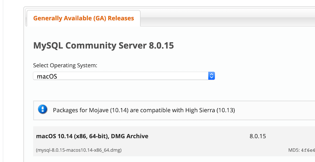315x162 pixels.
Task: Click the 'macOS' text inside the select box
Action: 47,76
